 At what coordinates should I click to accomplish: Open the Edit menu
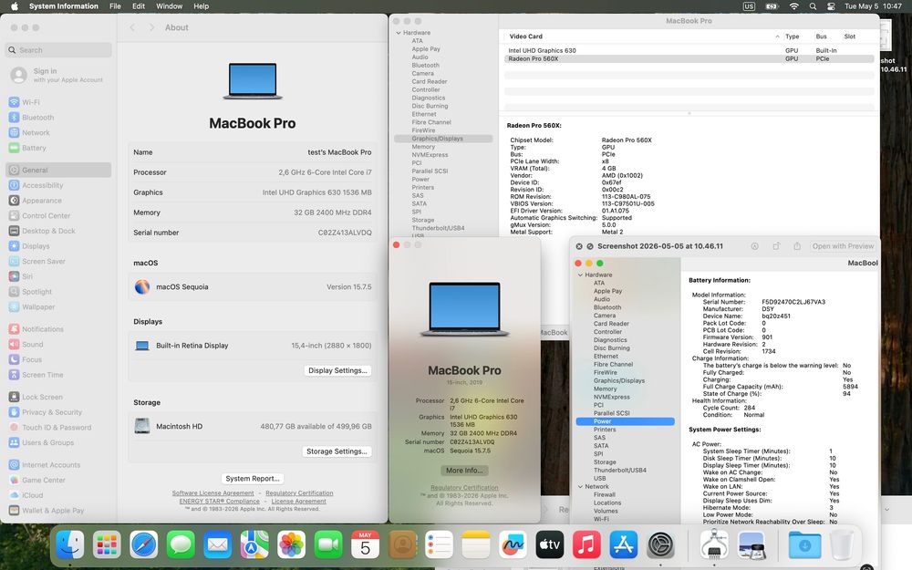point(139,6)
